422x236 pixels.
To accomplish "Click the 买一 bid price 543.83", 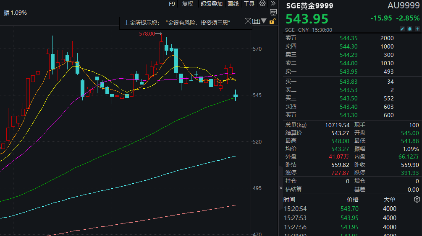I will tap(349, 82).
